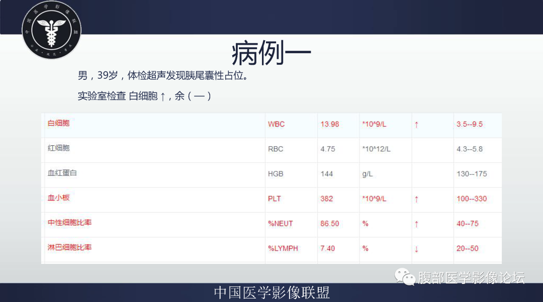The image size is (543, 302).
Task: Click the reference range 4.3--5.8
Action: (470, 149)
